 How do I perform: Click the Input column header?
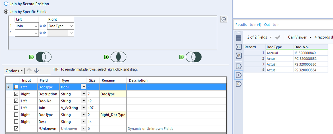tap(28, 80)
